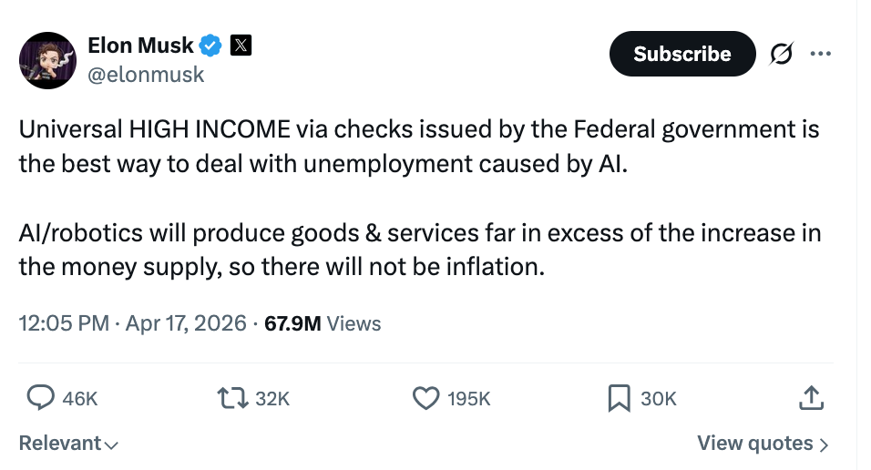871x470 pixels.
Task: Click the Elon Musk display name
Action: (x=140, y=45)
